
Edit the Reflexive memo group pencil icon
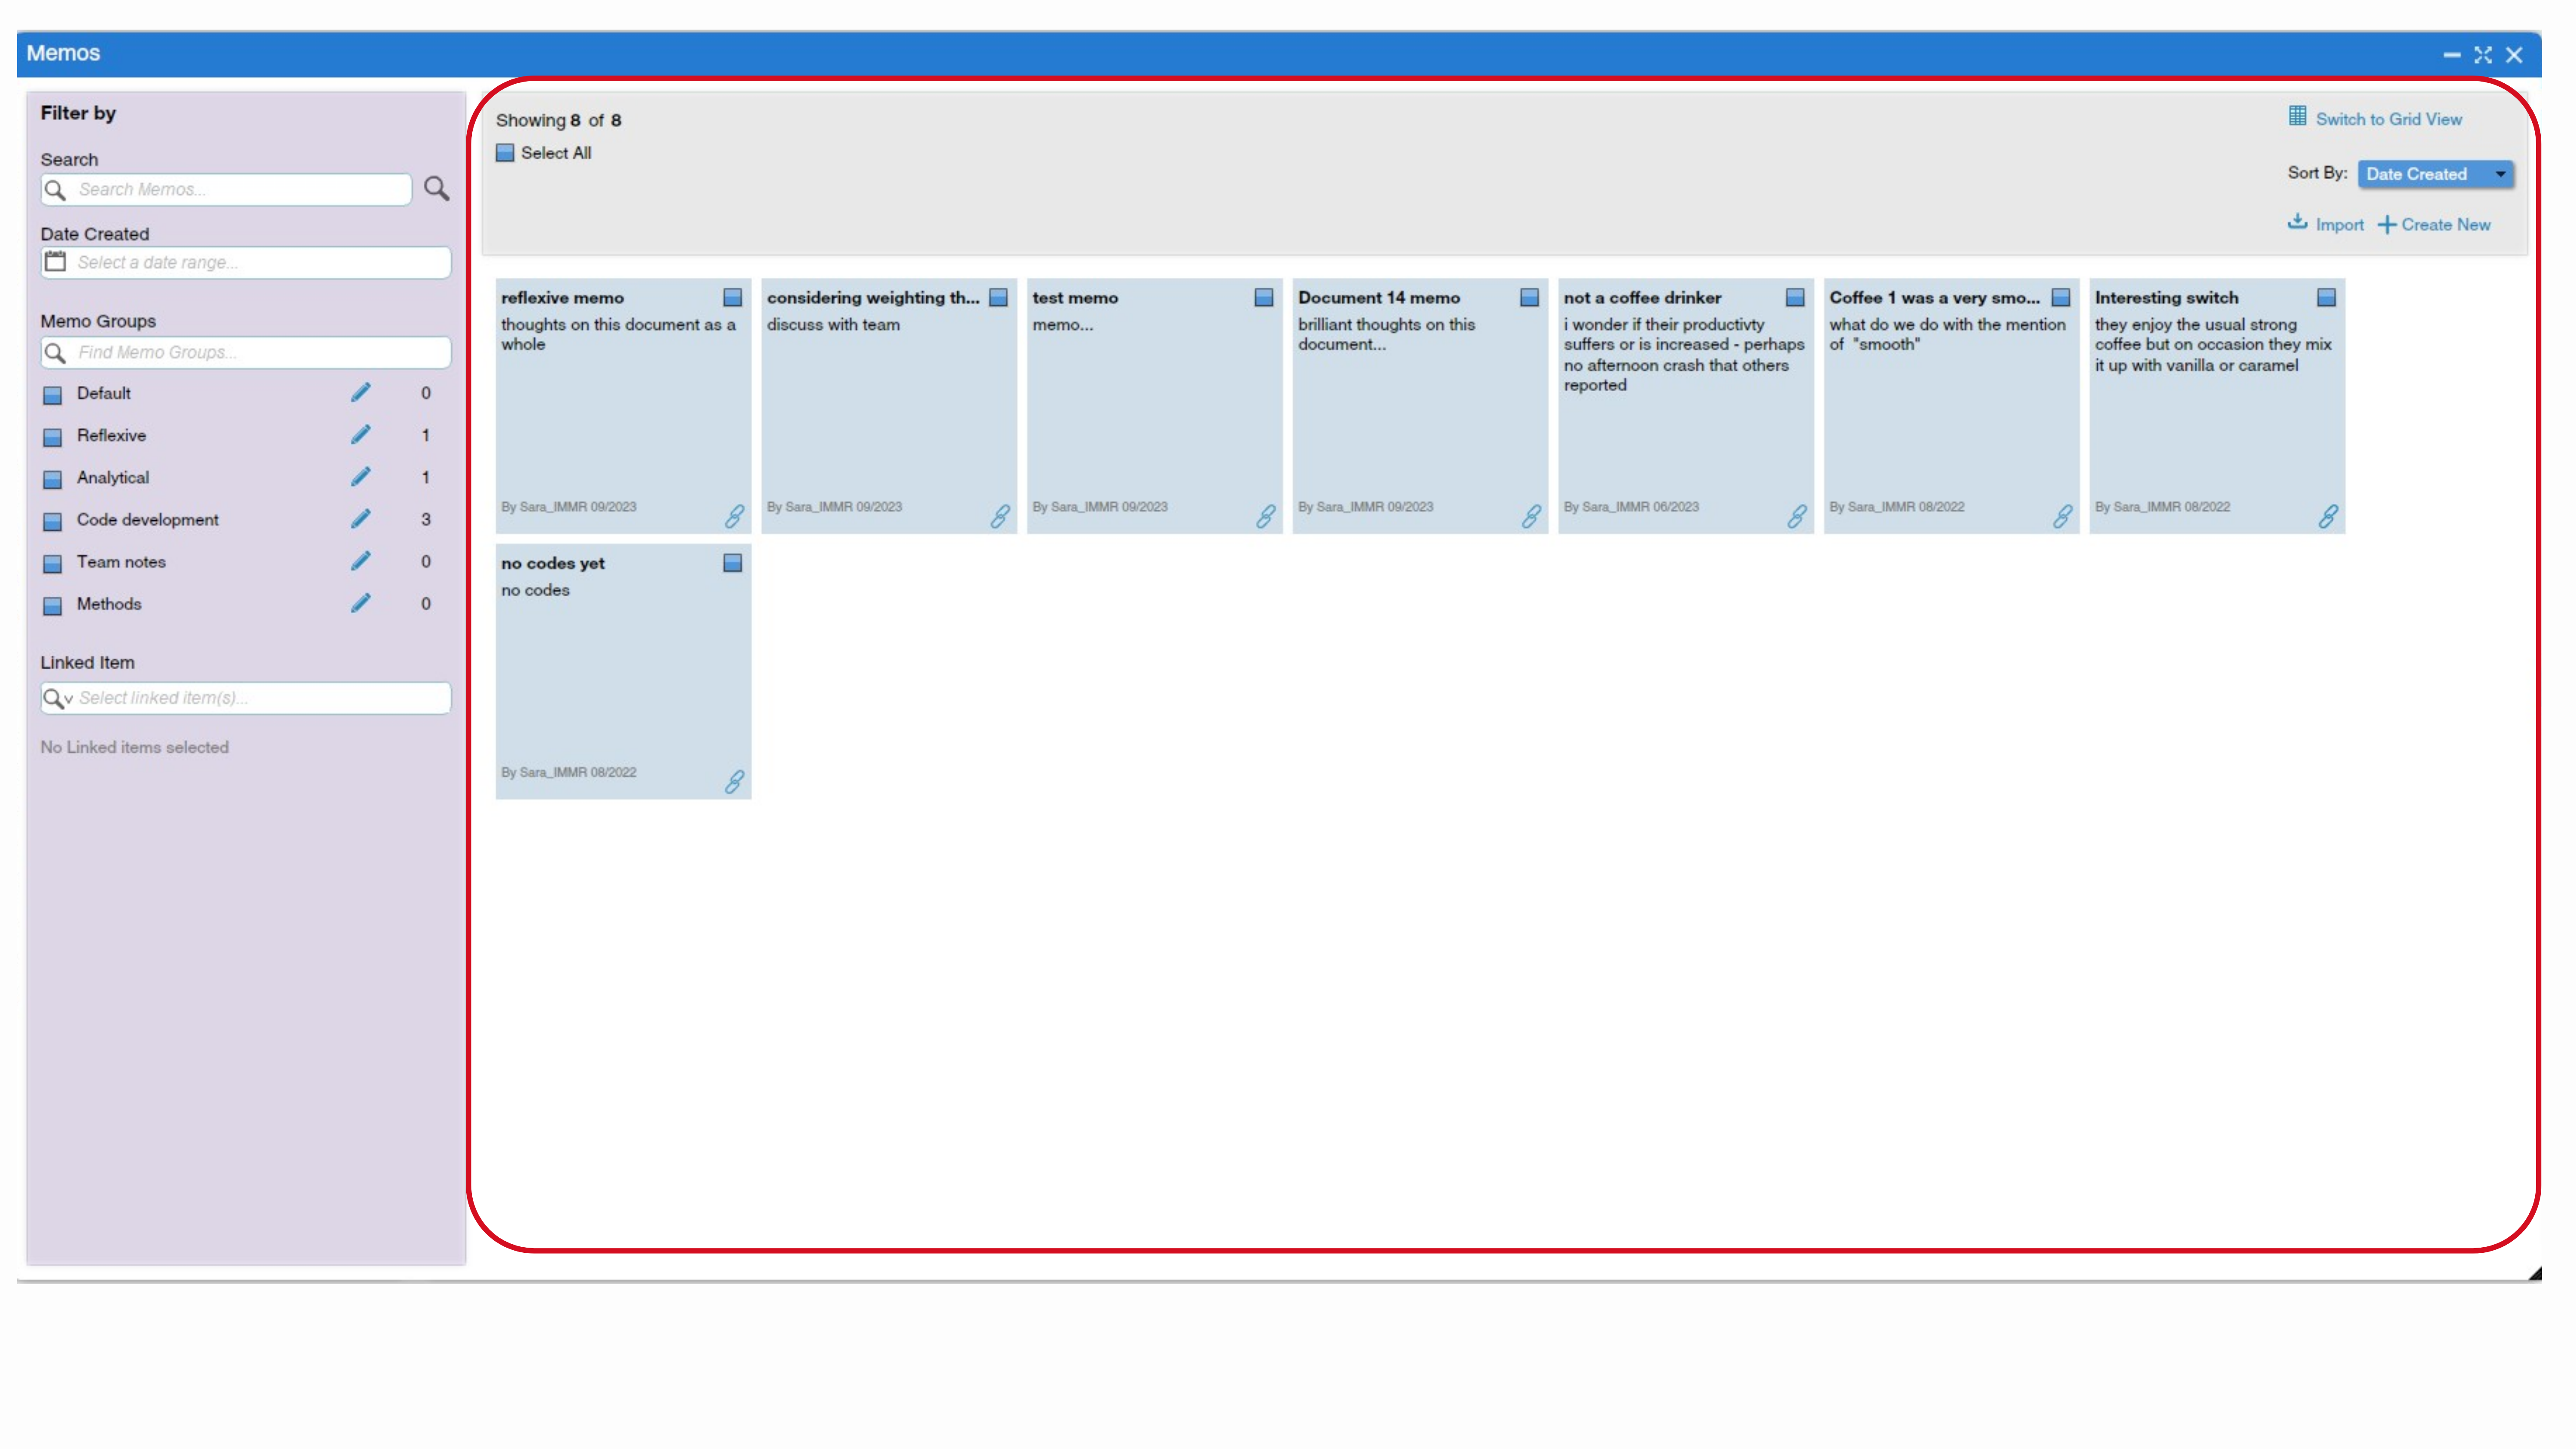(361, 435)
